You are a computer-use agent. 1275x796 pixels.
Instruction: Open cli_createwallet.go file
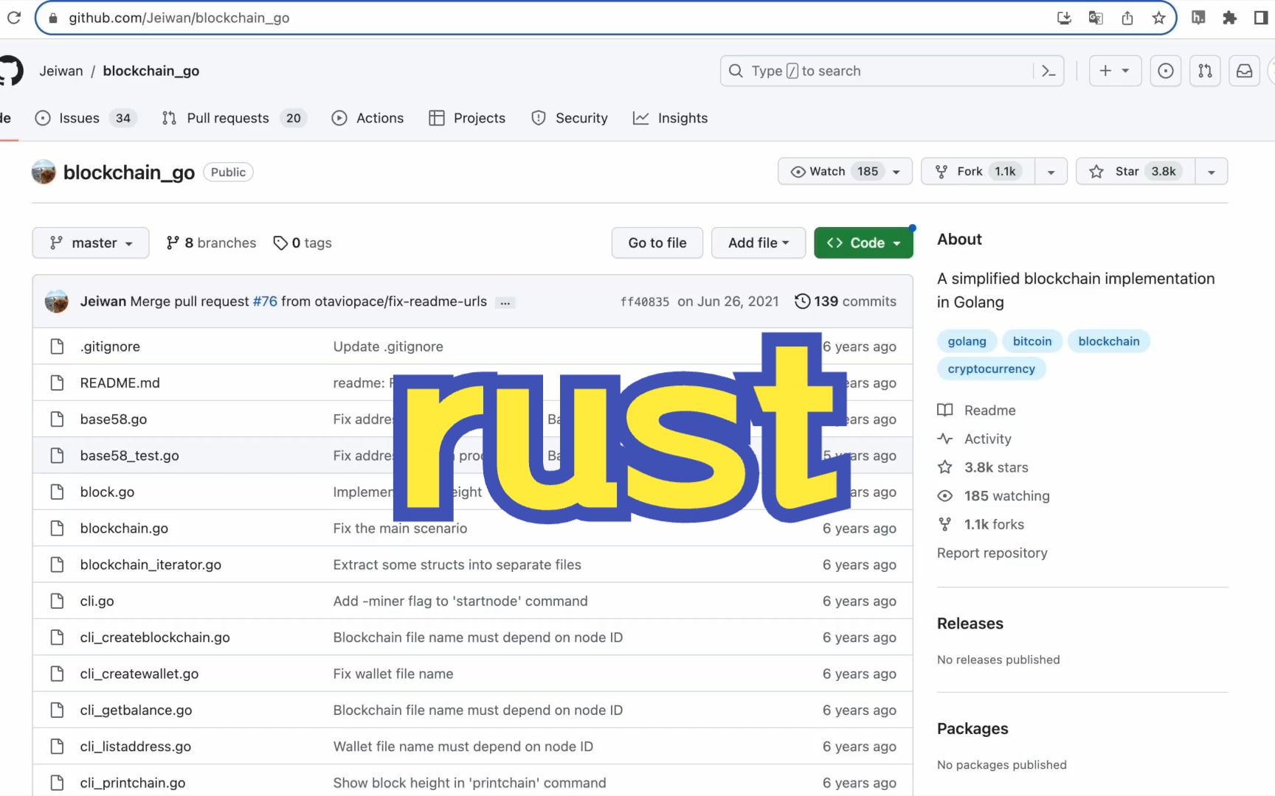139,674
